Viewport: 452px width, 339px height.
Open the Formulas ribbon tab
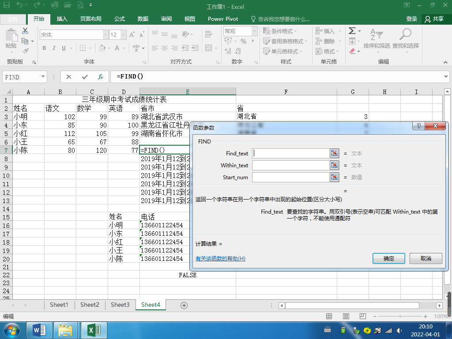pos(120,19)
